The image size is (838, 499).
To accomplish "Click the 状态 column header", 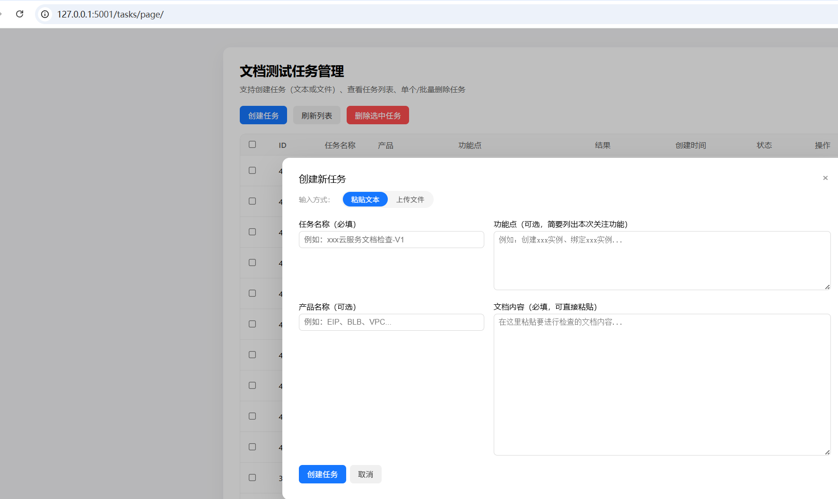I will point(764,146).
